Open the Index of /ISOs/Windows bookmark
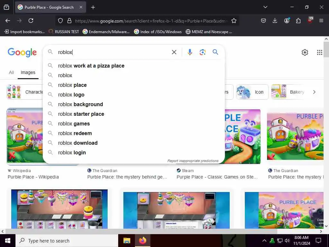Screen dimensions: 329x247 tap(158, 32)
